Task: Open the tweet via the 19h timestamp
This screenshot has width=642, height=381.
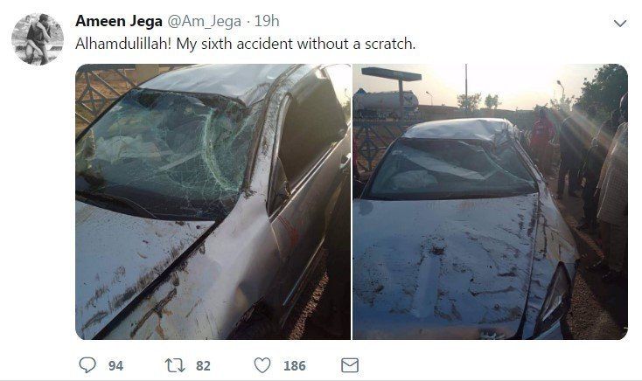Action: (x=267, y=21)
